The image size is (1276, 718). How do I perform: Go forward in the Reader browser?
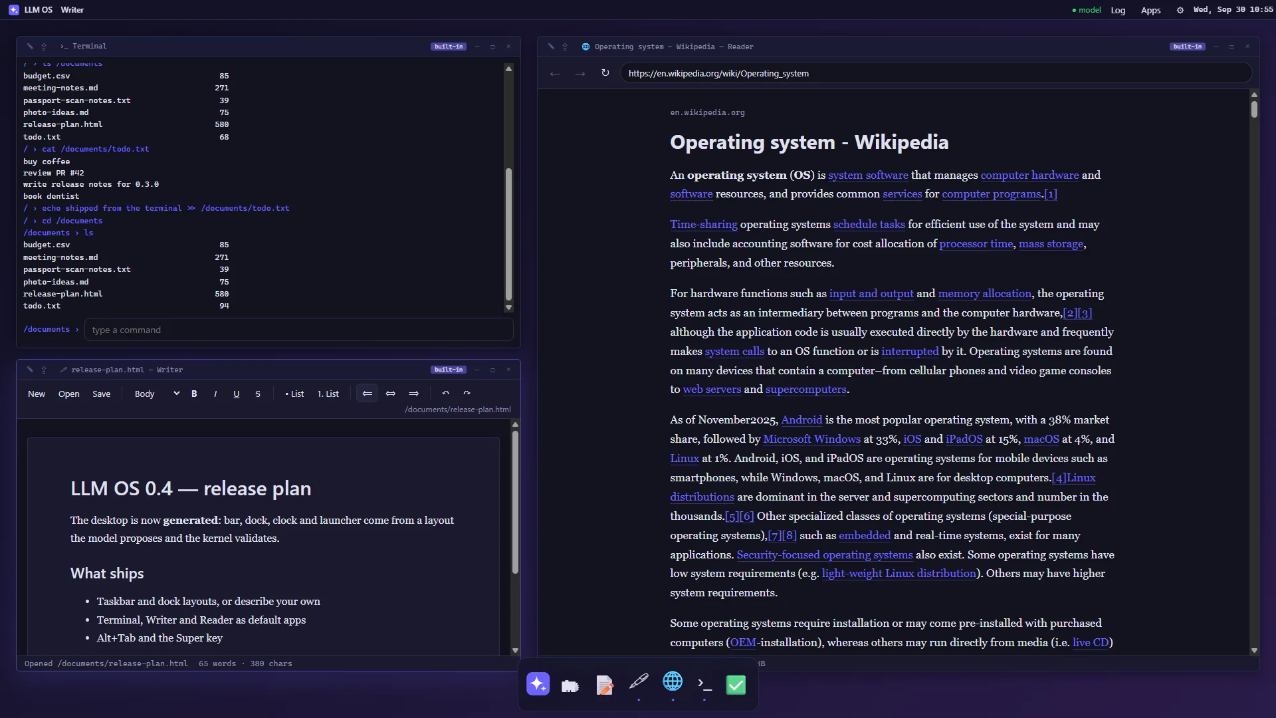coord(580,74)
